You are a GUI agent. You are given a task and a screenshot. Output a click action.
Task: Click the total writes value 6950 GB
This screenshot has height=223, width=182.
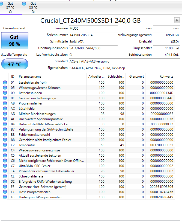click(166, 35)
